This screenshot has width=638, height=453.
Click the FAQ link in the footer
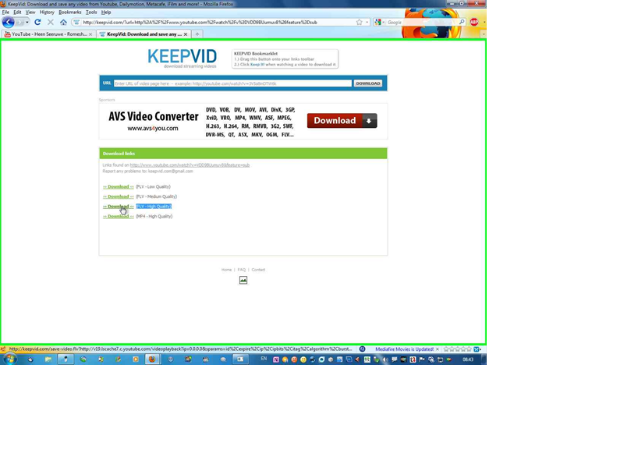pos(241,270)
